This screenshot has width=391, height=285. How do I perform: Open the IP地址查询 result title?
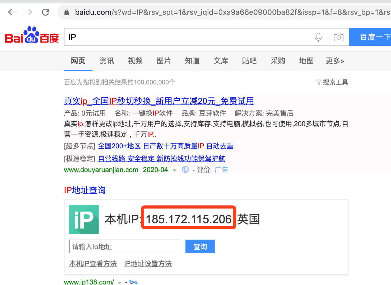click(x=85, y=190)
